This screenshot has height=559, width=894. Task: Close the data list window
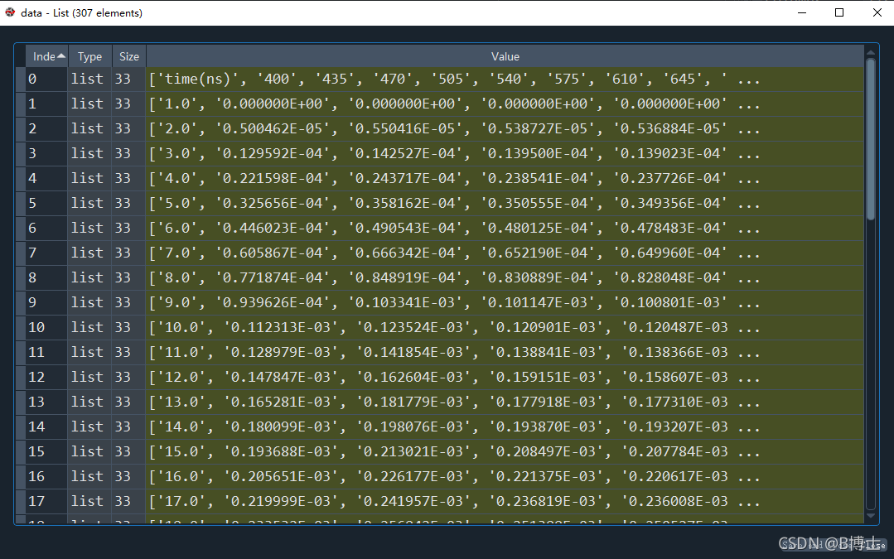[877, 12]
